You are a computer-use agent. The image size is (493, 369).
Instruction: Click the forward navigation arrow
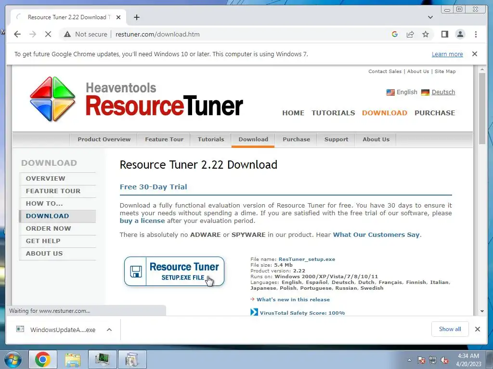(x=33, y=34)
